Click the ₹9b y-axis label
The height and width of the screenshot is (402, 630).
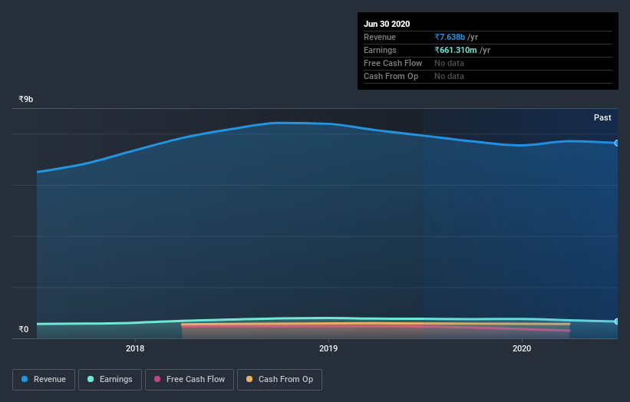[26, 99]
